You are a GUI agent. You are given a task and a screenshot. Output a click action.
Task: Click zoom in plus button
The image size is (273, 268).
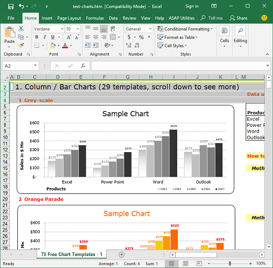point(250,264)
